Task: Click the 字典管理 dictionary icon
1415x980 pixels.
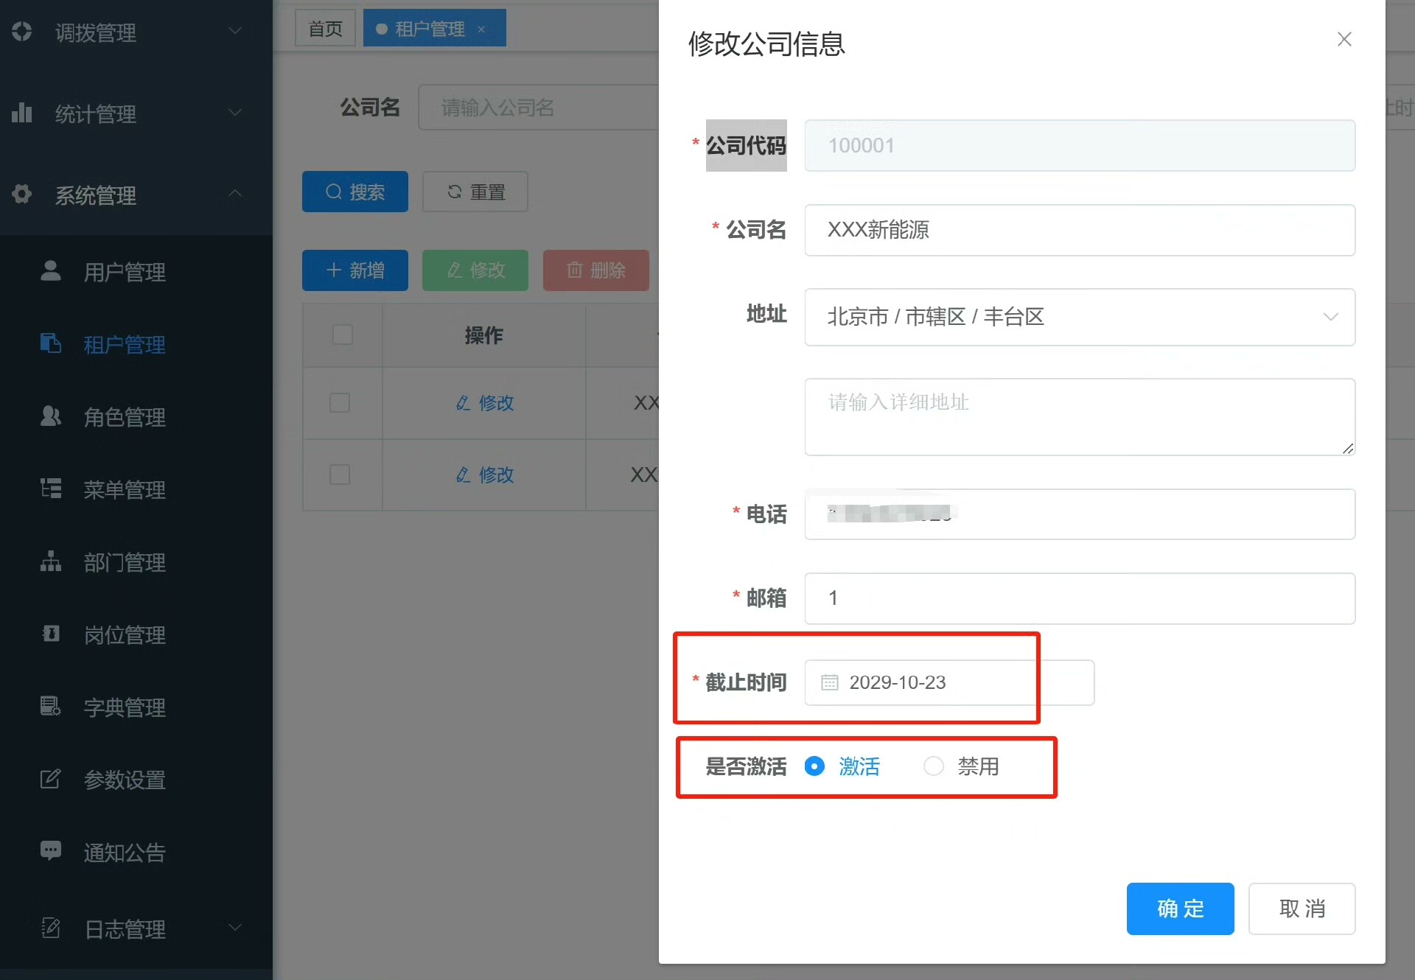Action: click(50, 707)
